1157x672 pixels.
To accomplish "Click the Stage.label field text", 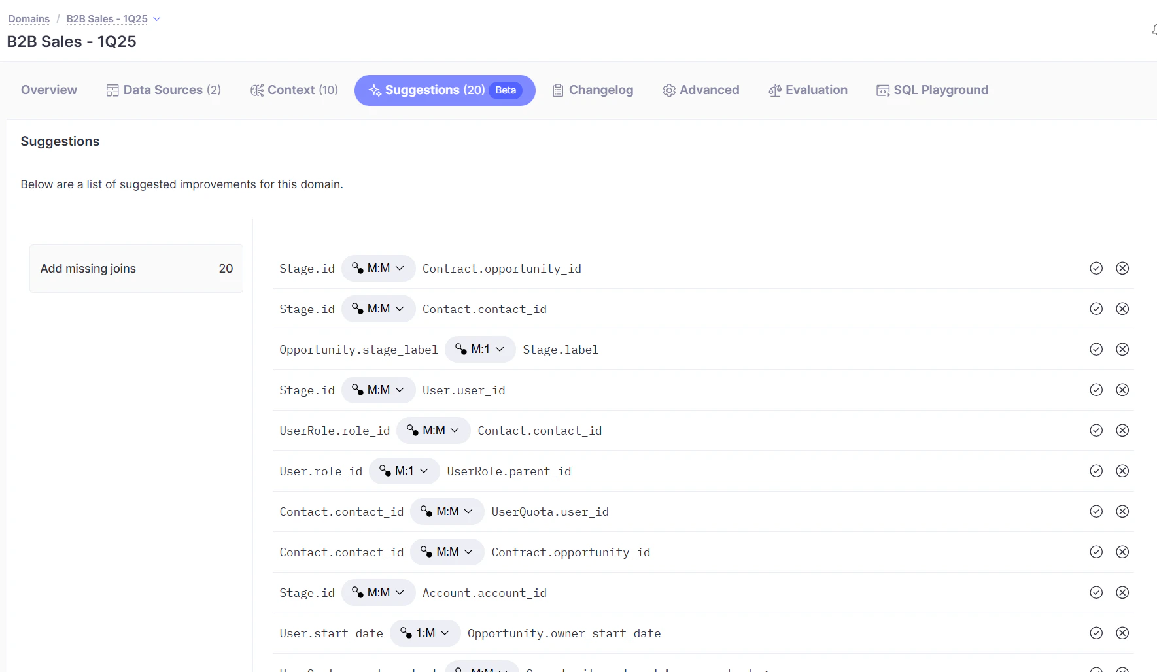I will pyautogui.click(x=561, y=350).
